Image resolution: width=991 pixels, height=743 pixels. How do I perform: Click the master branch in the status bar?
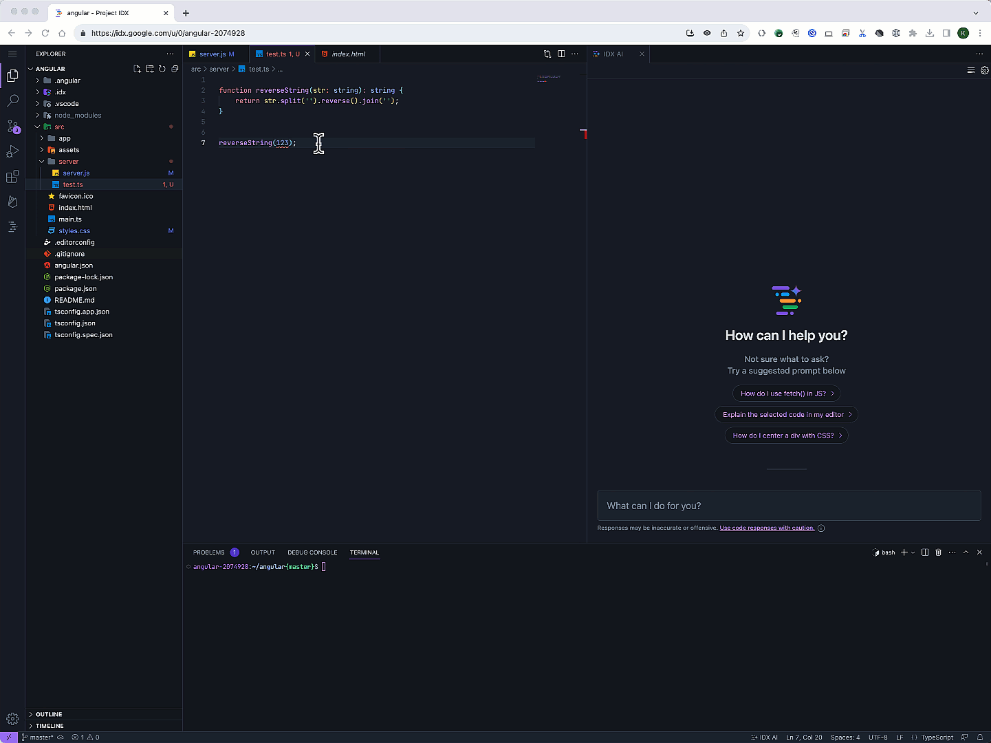coord(38,737)
